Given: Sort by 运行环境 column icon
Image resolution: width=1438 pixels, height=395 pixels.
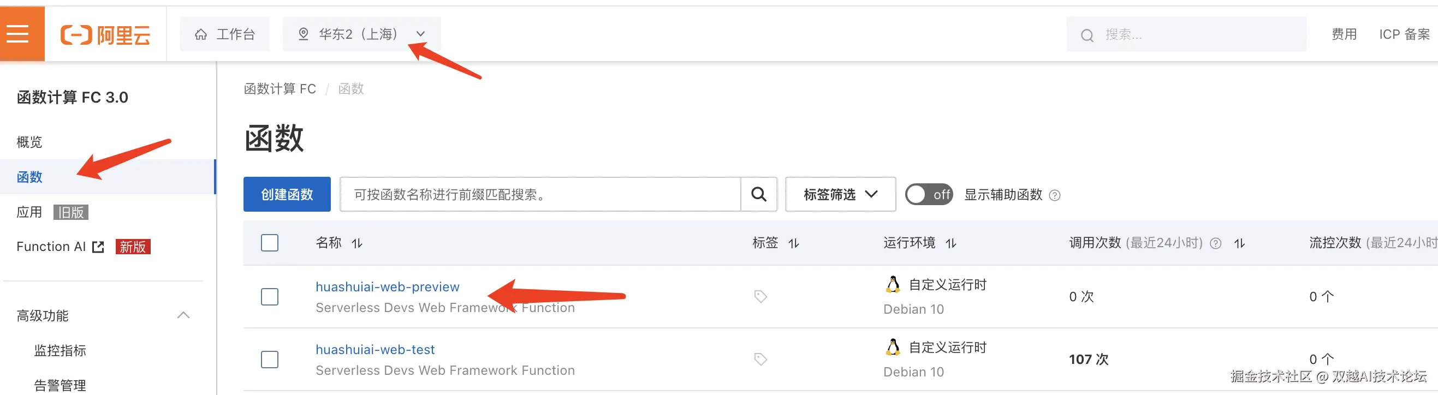Looking at the screenshot, I should pos(950,243).
